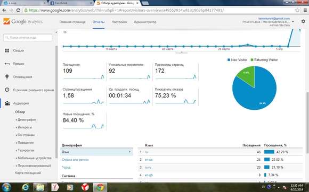
Task: Select Обзор in the audience menu
Action: [x=20, y=112]
